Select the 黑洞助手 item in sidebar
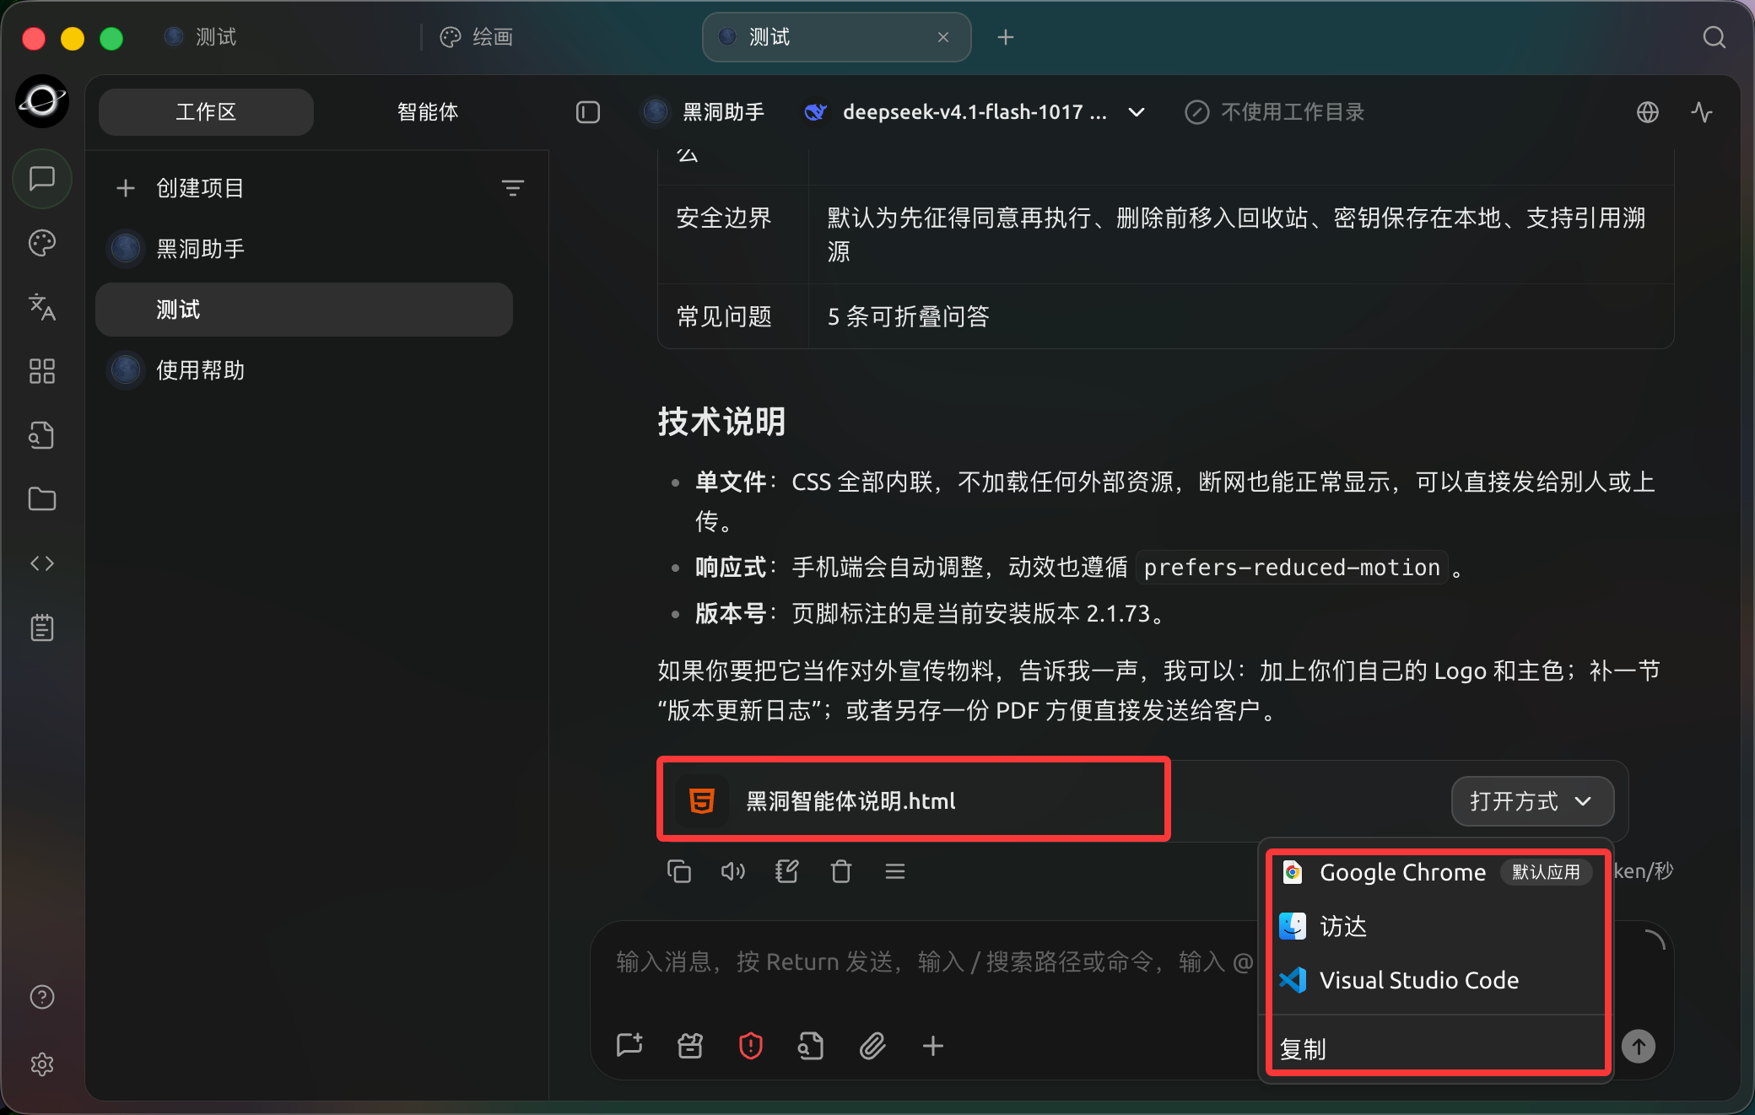This screenshot has width=1755, height=1115. tap(304, 249)
